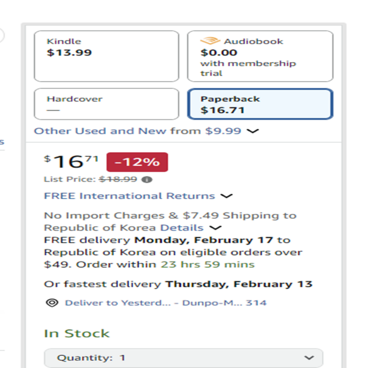Click the large $16.71 price text
The width and height of the screenshot is (368, 368).
[72, 162]
